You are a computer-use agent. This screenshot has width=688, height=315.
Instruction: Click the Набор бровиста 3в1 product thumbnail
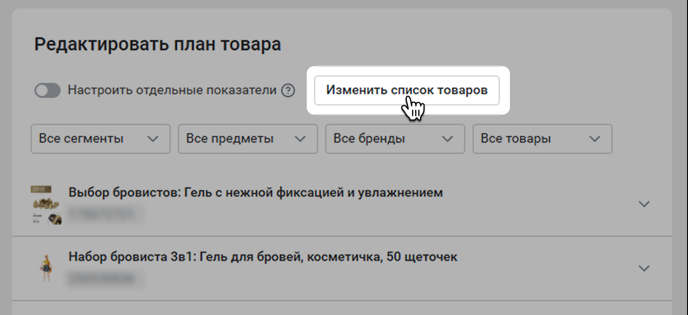46,268
